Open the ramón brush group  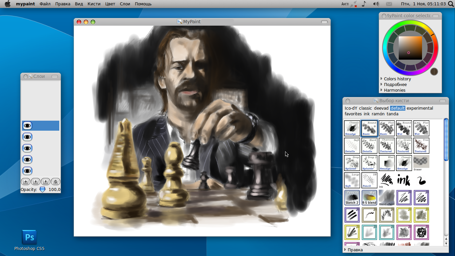pos(378,114)
